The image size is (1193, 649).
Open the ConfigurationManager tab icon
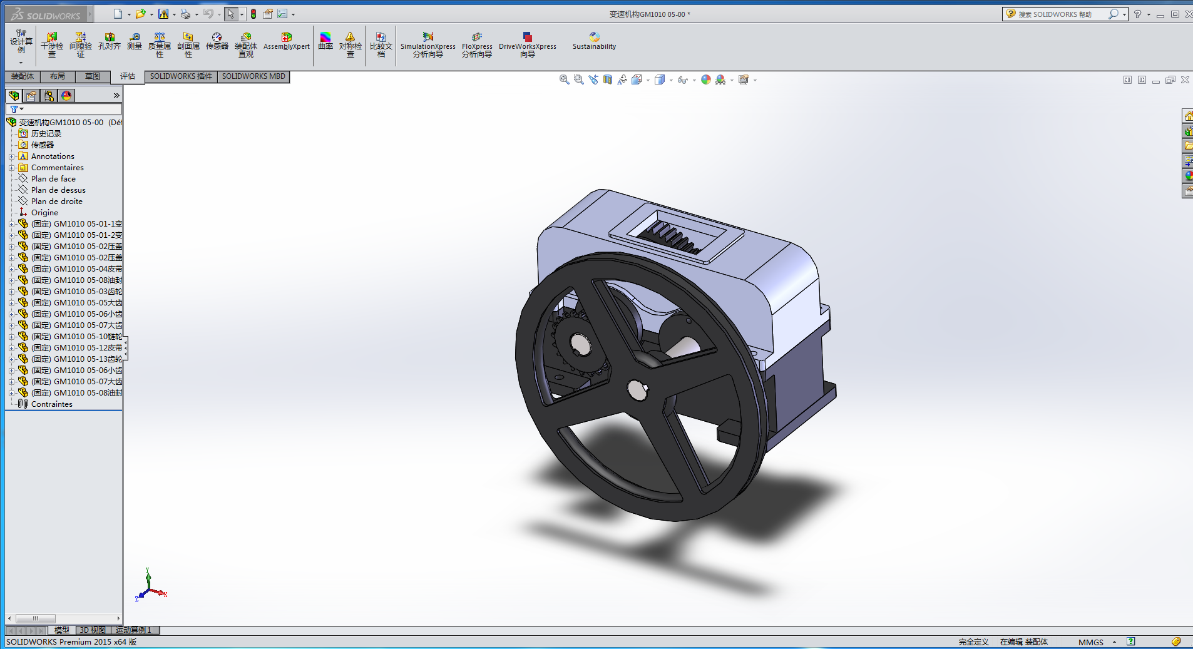(x=49, y=96)
